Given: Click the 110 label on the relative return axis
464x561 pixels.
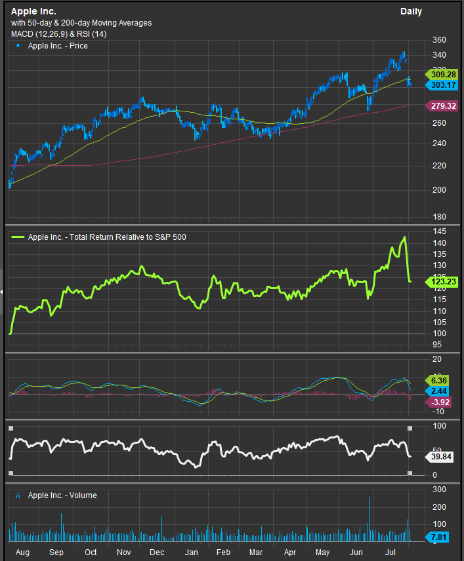Looking at the screenshot, I should [439, 311].
